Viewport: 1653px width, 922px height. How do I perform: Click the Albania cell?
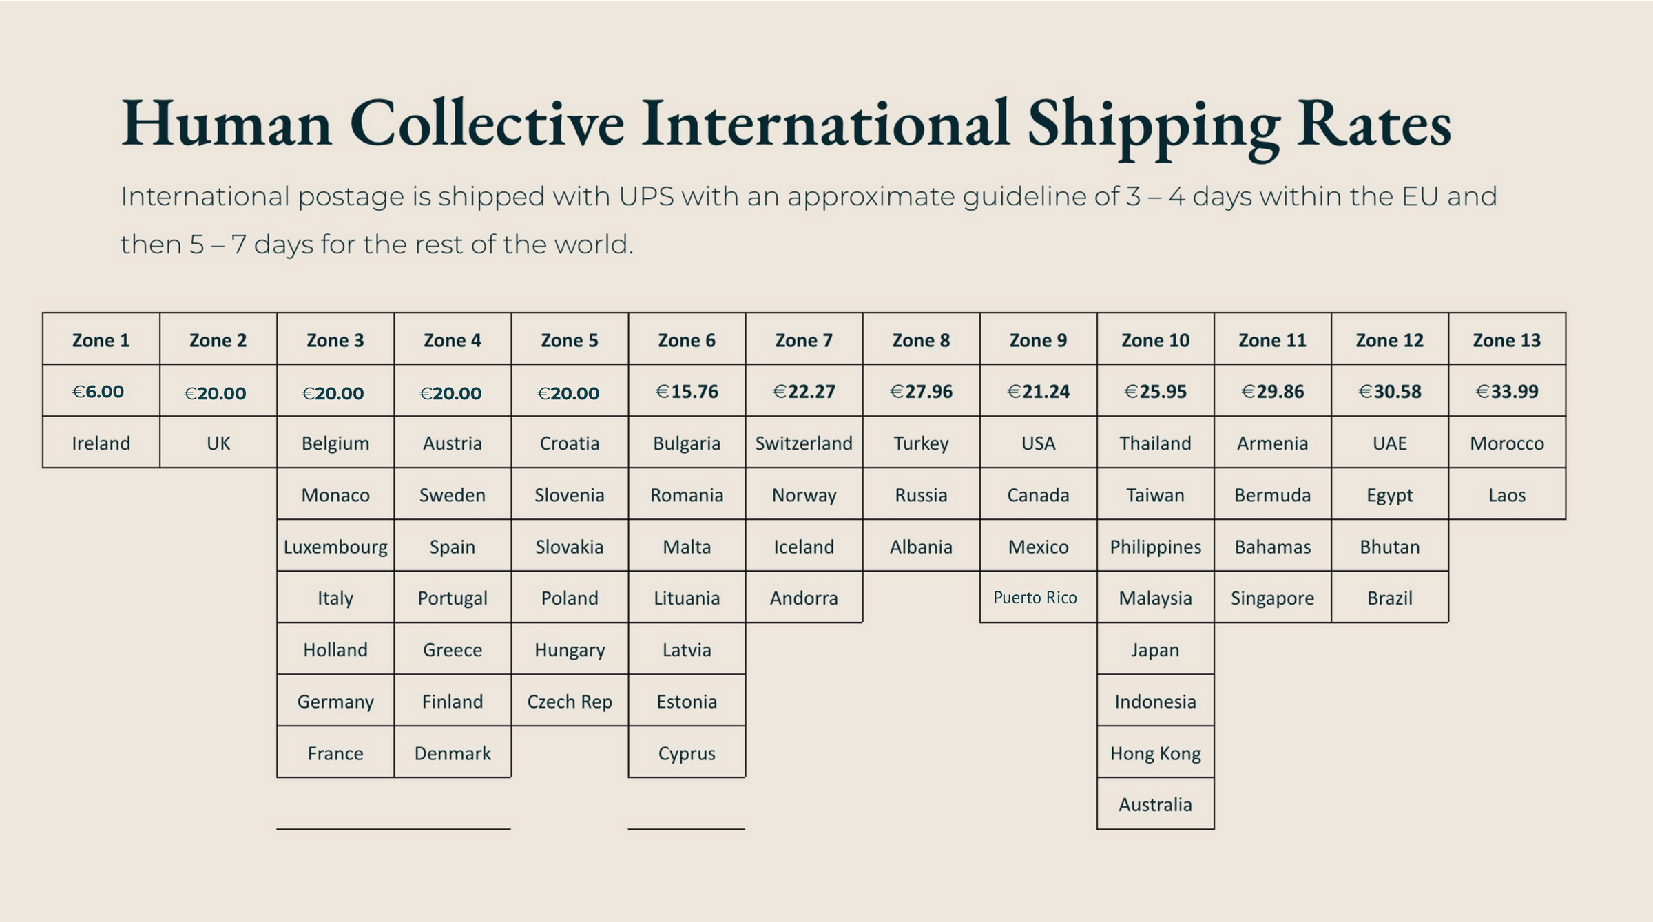[921, 547]
